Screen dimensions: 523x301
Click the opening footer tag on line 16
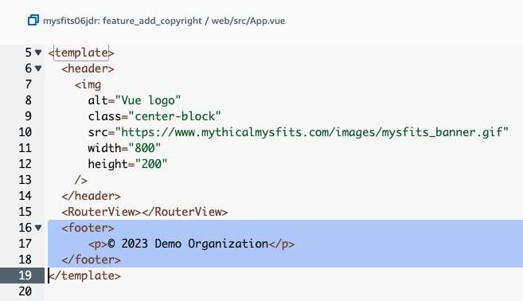88,228
